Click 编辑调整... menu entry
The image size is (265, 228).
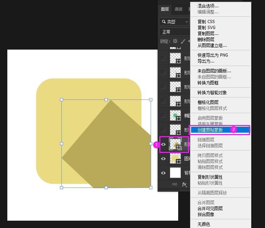tap(208, 12)
